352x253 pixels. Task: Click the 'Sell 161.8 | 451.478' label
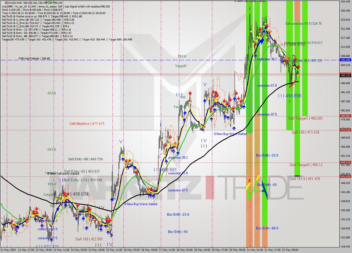click(305, 179)
